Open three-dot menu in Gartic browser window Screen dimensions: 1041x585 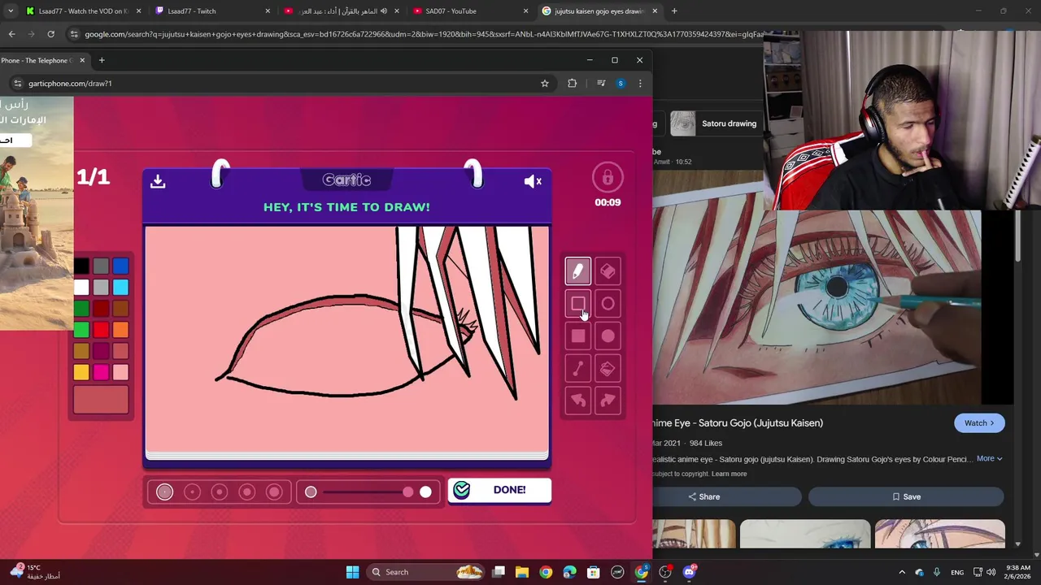[640, 83]
